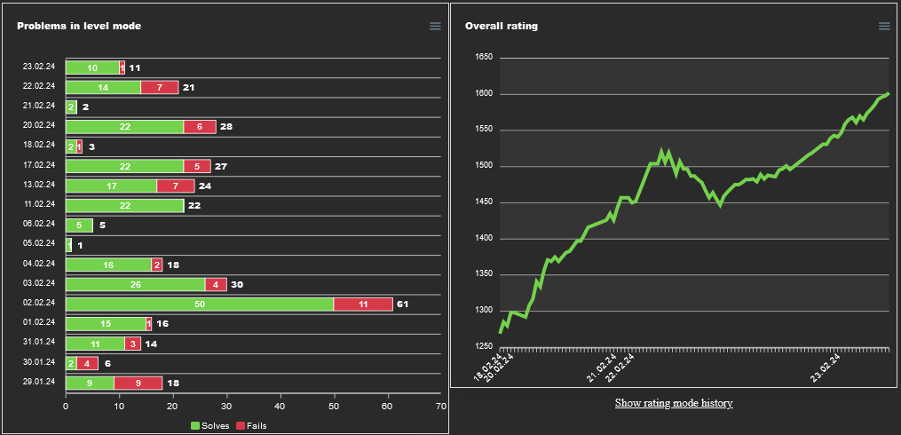Toggle the Solves series in the legend
Viewport: 901px width, 435px height.
[209, 426]
